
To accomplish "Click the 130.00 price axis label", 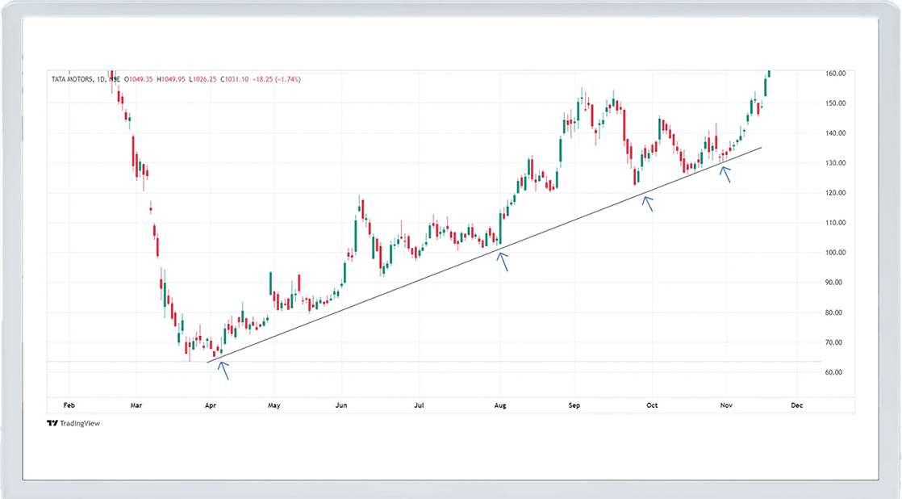I will (835, 163).
